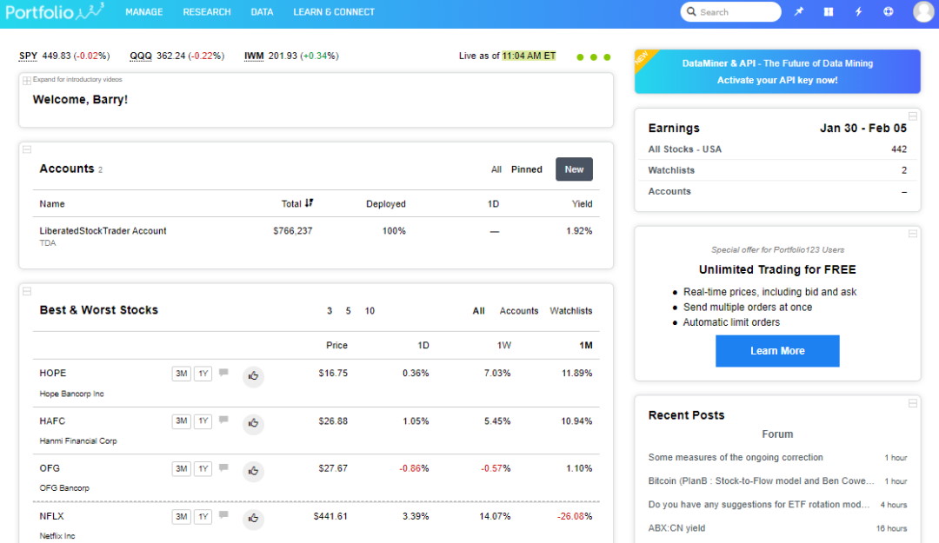The height and width of the screenshot is (543, 939).
Task: Click the thumbs-up icon for NFLX
Action: [253, 520]
